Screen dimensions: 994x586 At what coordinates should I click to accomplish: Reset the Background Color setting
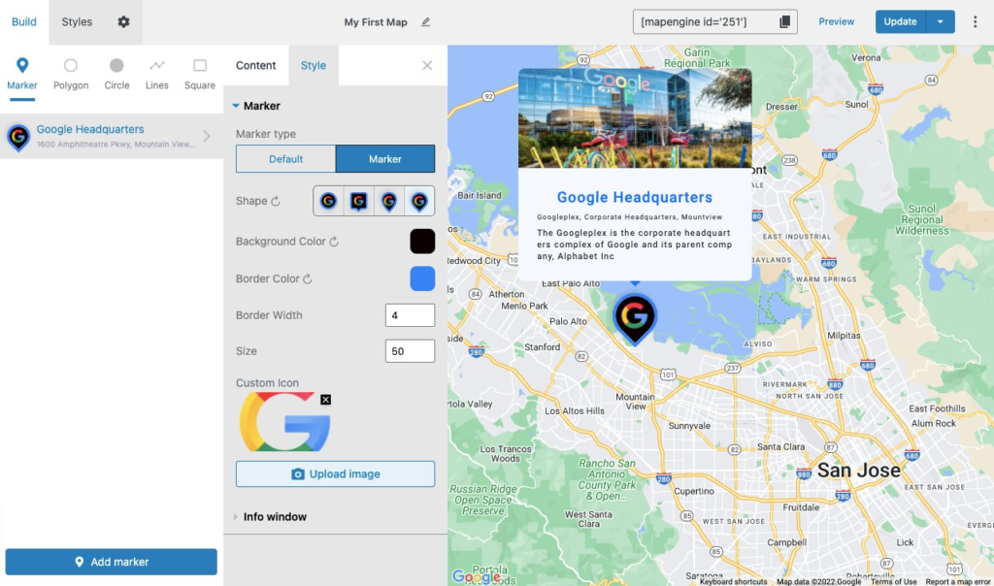pyautogui.click(x=334, y=242)
